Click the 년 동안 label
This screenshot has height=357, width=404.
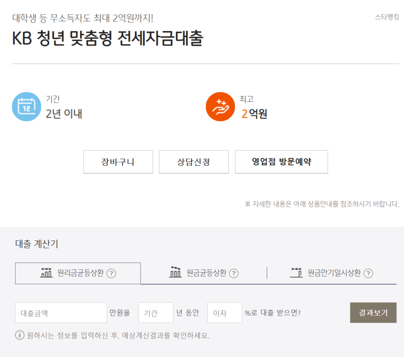point(187,313)
